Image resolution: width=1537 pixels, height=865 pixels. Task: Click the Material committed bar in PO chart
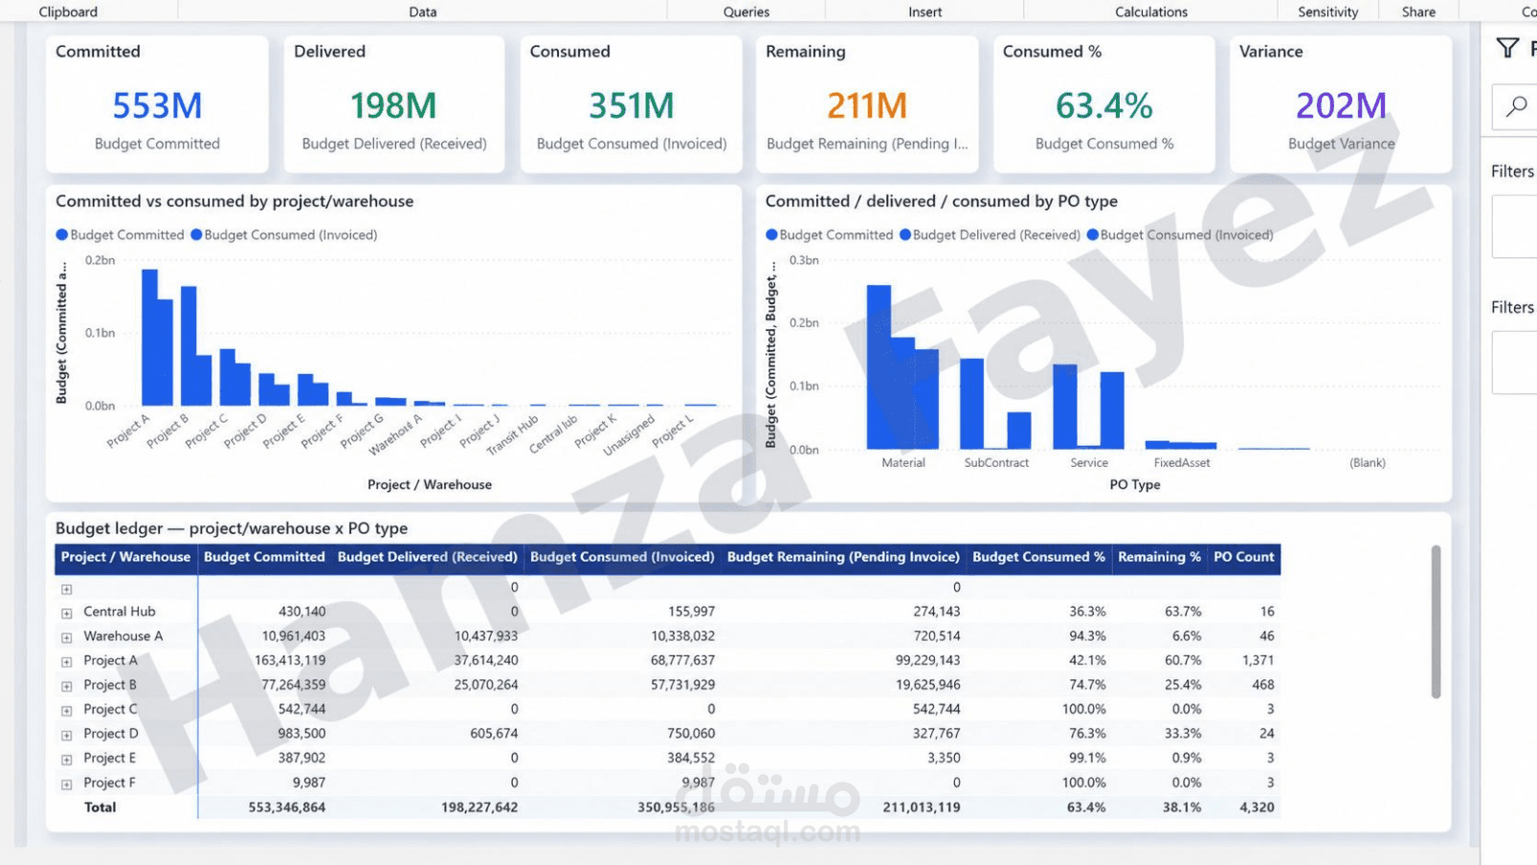click(x=879, y=367)
